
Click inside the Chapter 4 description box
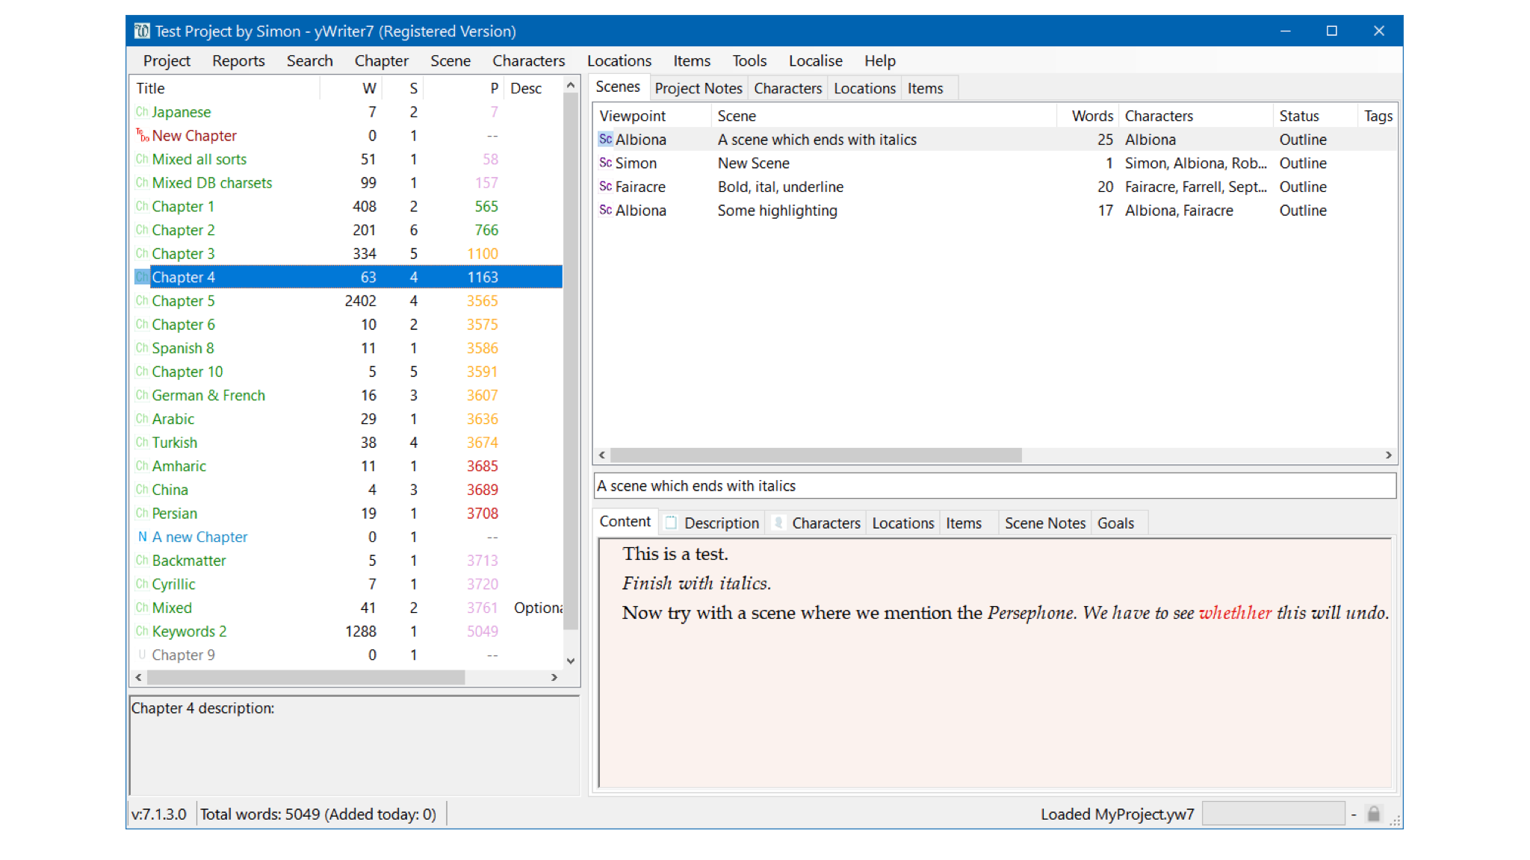pos(351,747)
